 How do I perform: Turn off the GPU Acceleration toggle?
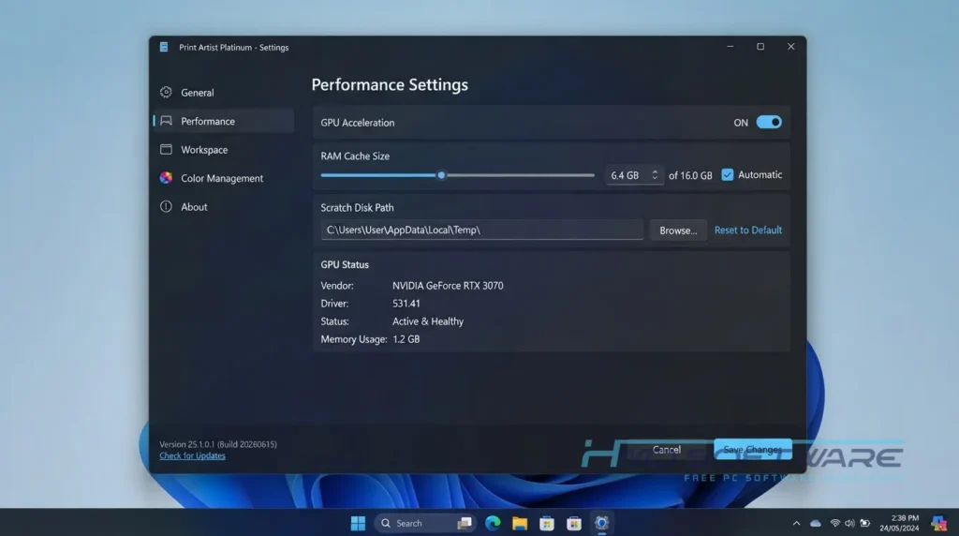pyautogui.click(x=769, y=123)
